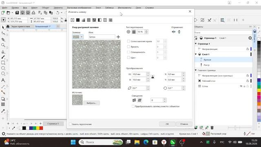Open the Эффекты menu
261x147 pixels.
[58, 8]
